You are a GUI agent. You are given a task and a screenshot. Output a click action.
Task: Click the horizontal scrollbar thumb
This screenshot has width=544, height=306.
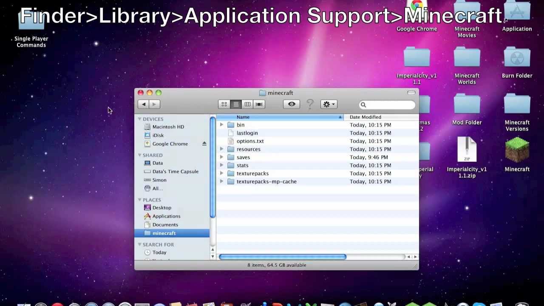pos(282,257)
